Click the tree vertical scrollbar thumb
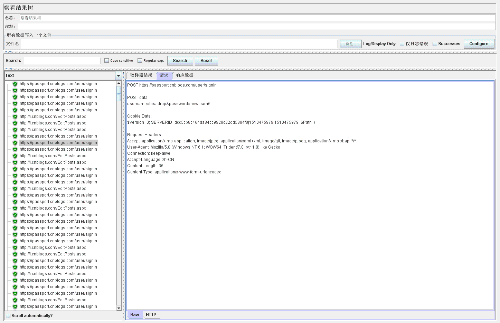 tap(119, 93)
